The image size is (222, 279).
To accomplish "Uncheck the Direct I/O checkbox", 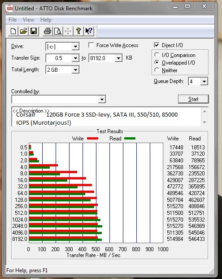I will tap(157, 45).
